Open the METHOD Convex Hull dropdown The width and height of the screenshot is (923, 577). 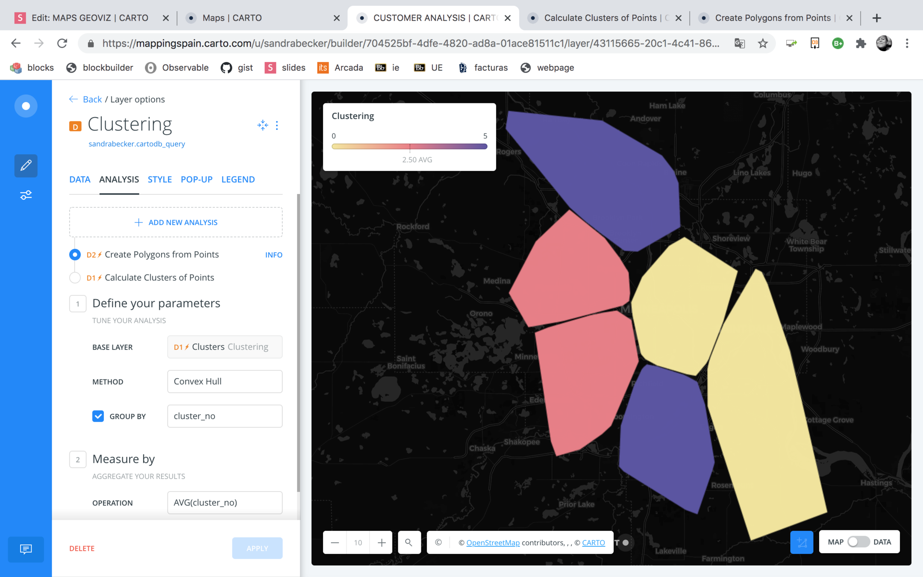click(225, 381)
